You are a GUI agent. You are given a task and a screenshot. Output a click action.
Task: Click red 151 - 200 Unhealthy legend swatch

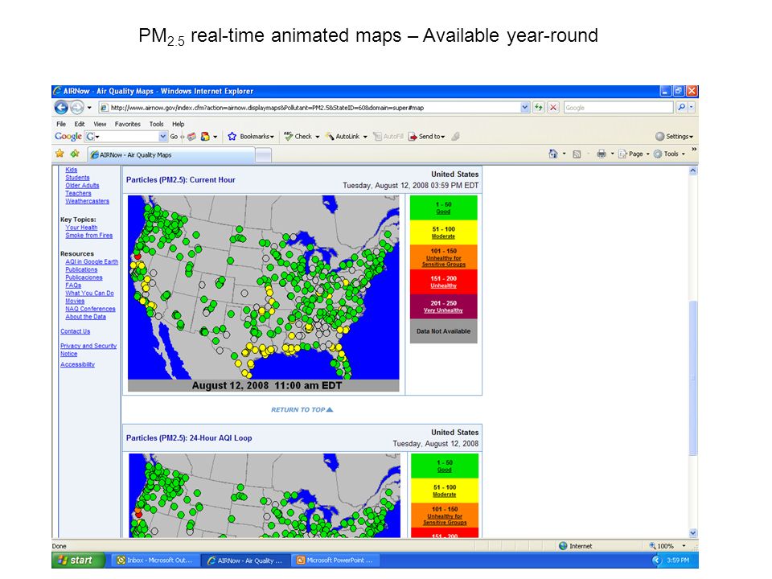pyautogui.click(x=444, y=281)
